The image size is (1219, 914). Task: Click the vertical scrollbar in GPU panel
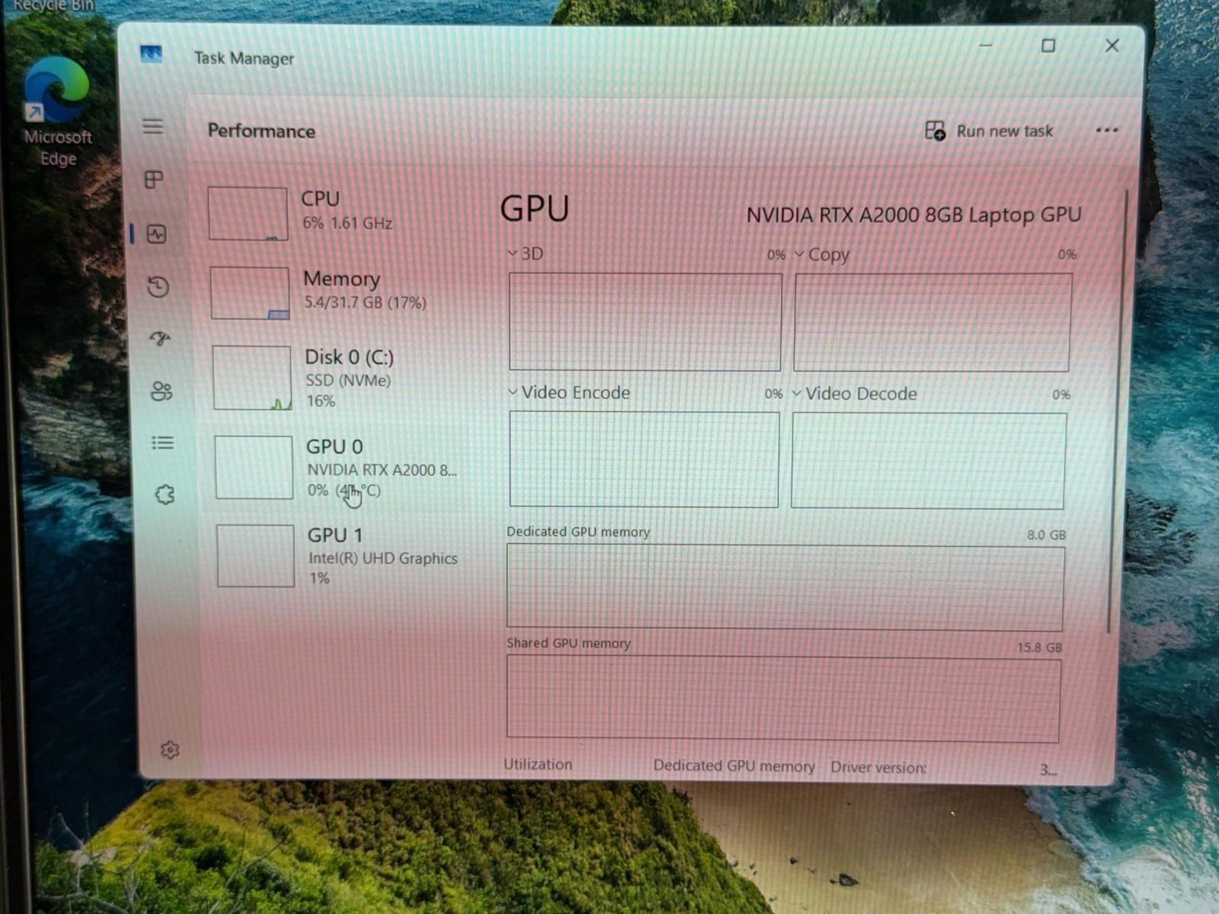pos(1116,411)
